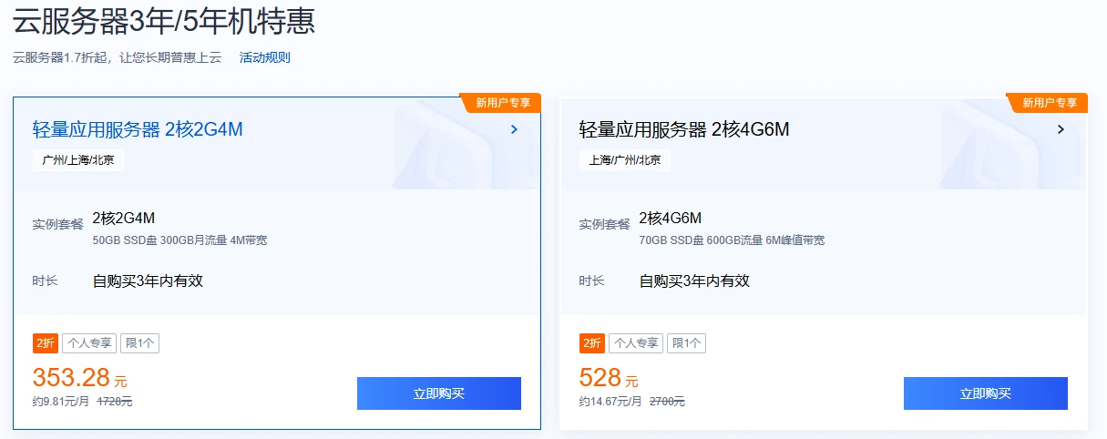Click the chevron arrow on 2核4G6M card

pyautogui.click(x=1061, y=129)
